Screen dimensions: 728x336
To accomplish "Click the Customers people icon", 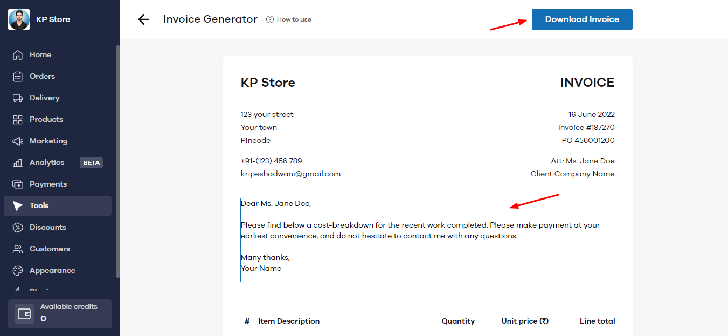I will [x=18, y=249].
